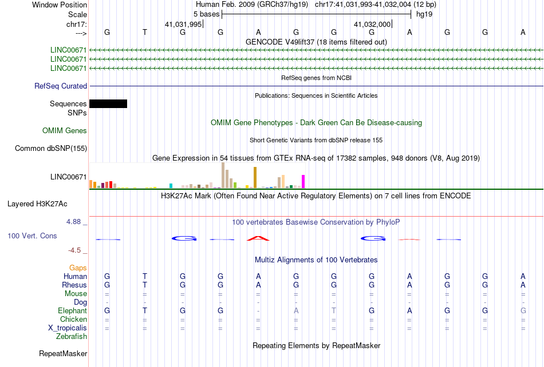Click the Elephant species label

click(72, 310)
